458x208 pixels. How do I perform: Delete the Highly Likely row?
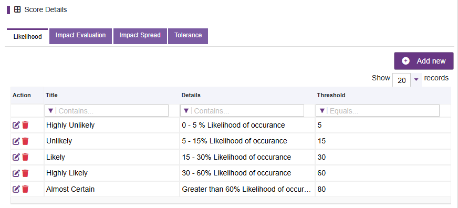[25, 173]
